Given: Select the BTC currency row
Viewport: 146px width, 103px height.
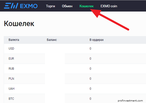Looking at the screenshot, I should pos(75,98).
